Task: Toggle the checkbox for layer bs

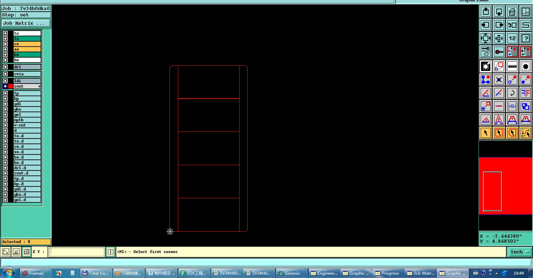Action: point(5,55)
